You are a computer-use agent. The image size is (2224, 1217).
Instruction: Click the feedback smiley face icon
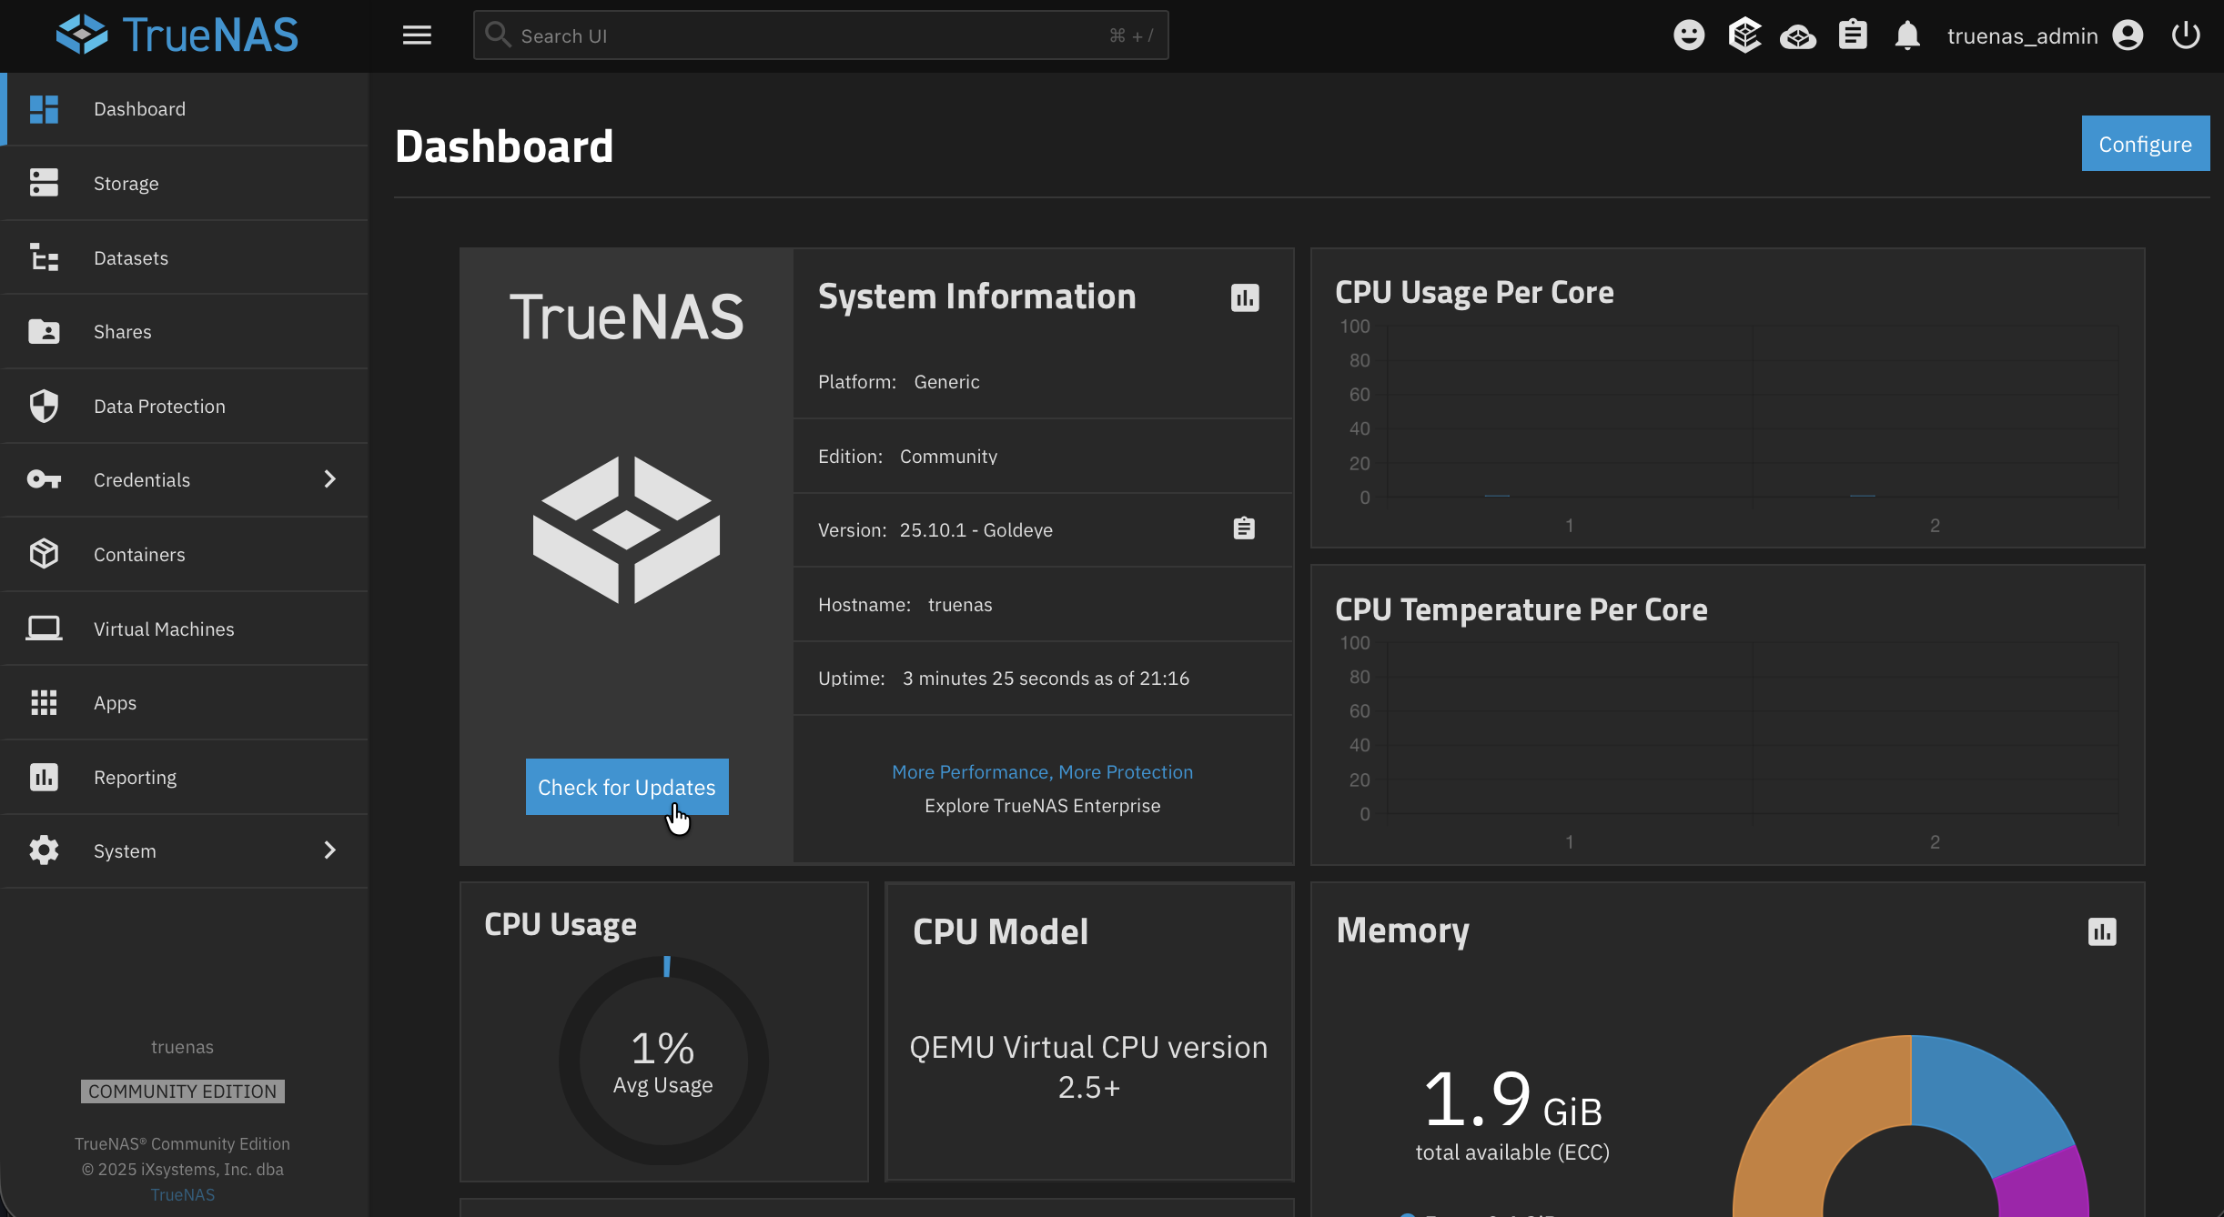pos(1689,35)
